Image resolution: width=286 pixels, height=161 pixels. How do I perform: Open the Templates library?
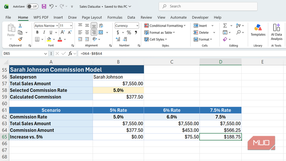[258, 30]
